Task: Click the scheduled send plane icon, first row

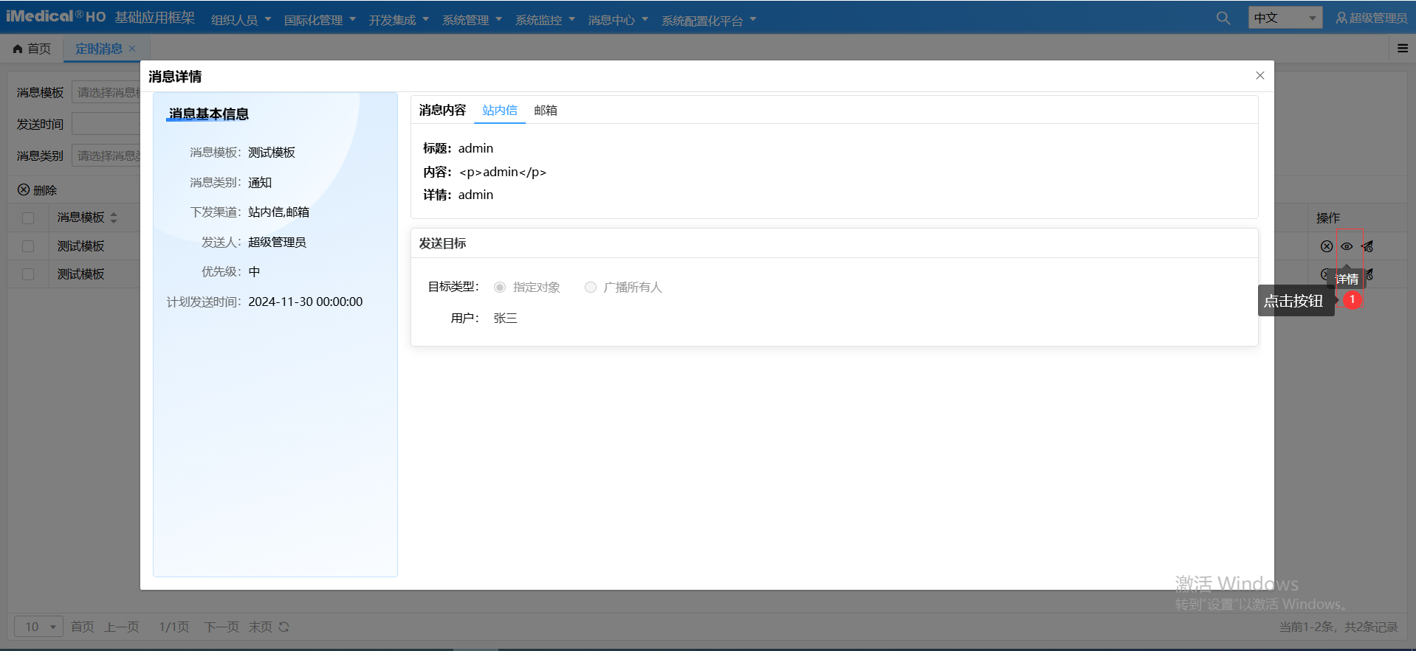Action: click(x=1367, y=247)
